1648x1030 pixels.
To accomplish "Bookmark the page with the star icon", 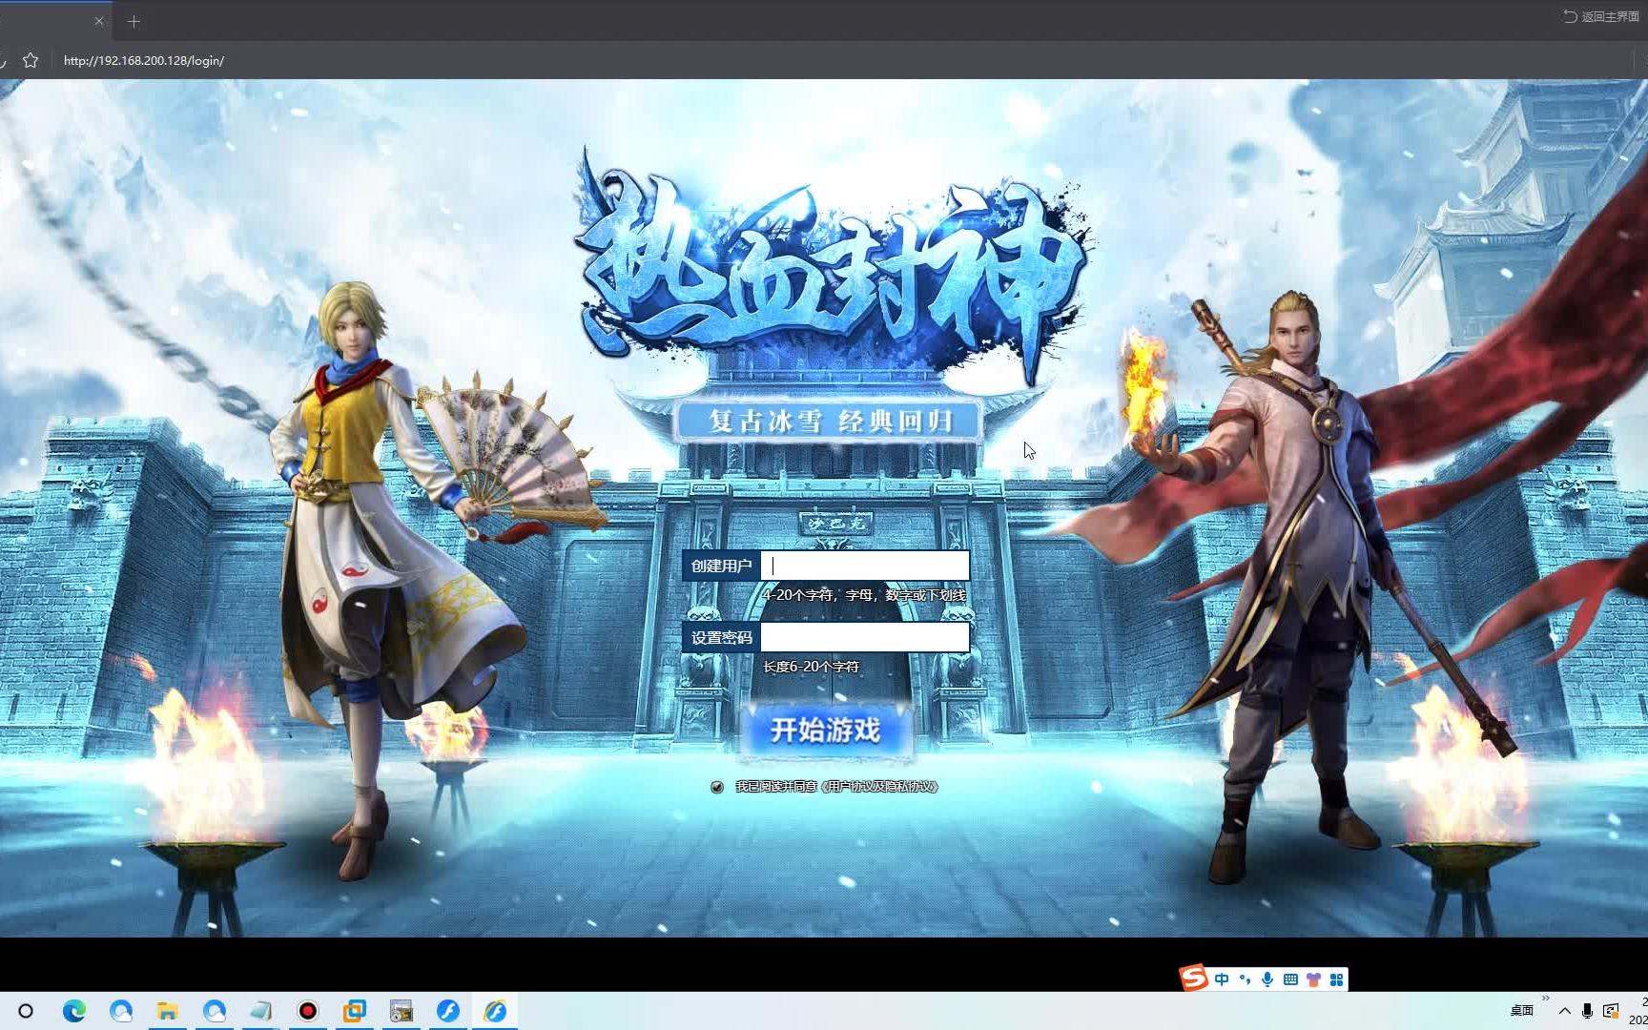I will 31,60.
